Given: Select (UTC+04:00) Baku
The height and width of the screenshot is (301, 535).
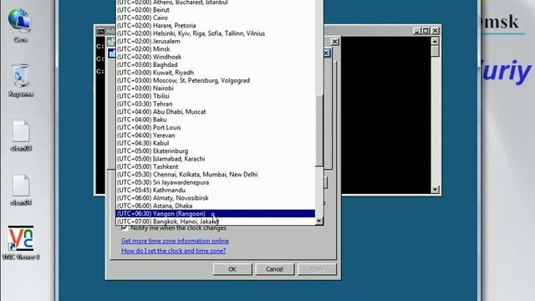Looking at the screenshot, I should (216, 120).
